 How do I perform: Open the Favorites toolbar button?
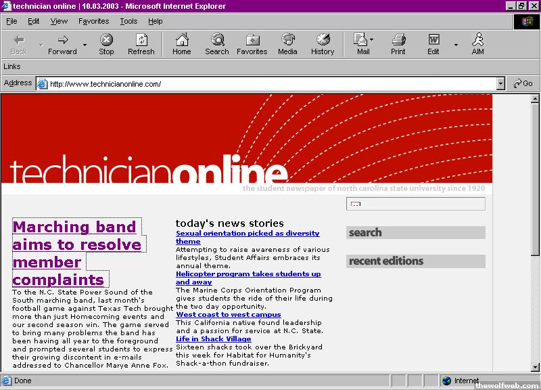click(252, 44)
